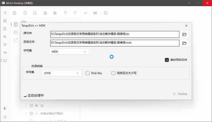This screenshot has height=122, width=212.
Task: Close the TangoDict => MDX dialog
Action: point(186,26)
